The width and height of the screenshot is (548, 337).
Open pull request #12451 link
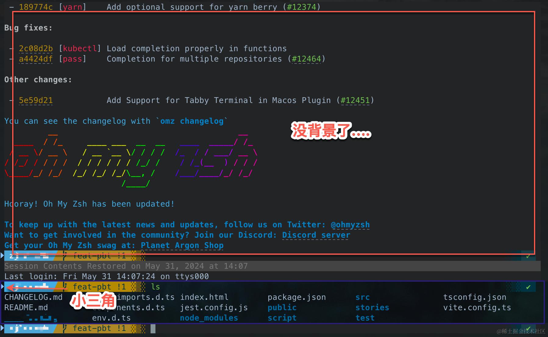[355, 100]
